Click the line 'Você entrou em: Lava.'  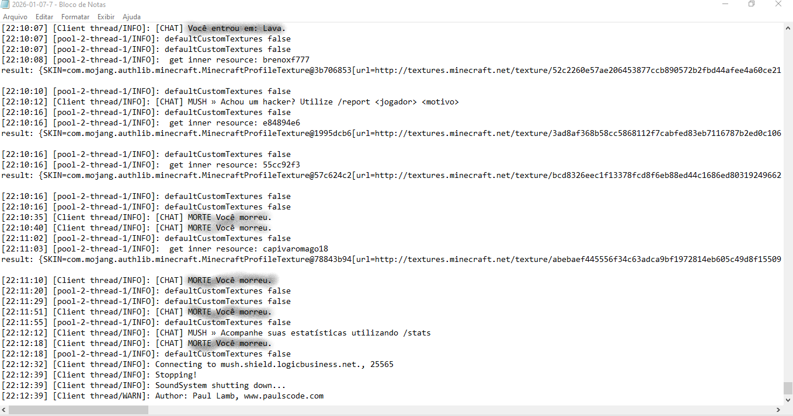click(144, 28)
